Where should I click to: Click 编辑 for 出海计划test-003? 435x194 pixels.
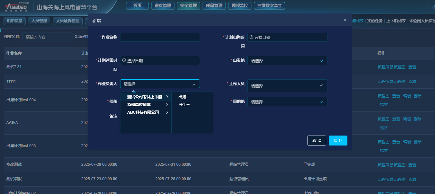407,142
